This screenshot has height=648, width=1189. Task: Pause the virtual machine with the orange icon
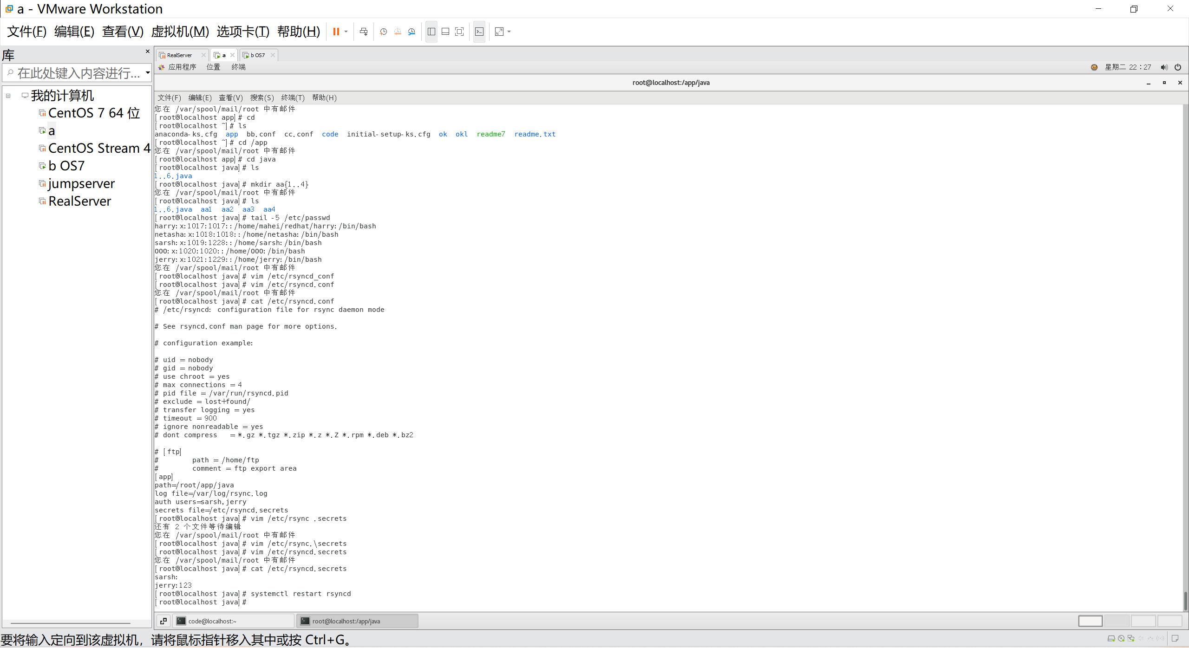[336, 32]
